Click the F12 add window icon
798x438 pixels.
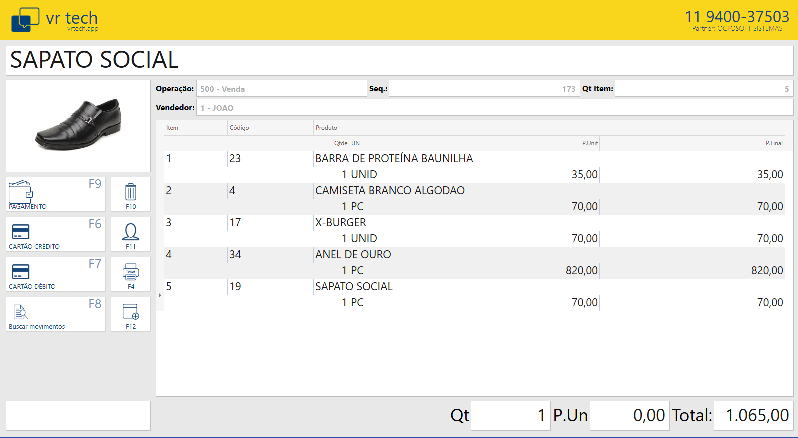pyautogui.click(x=130, y=314)
